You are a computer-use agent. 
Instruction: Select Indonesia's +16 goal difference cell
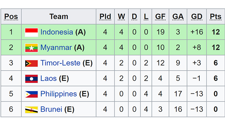click(197, 32)
